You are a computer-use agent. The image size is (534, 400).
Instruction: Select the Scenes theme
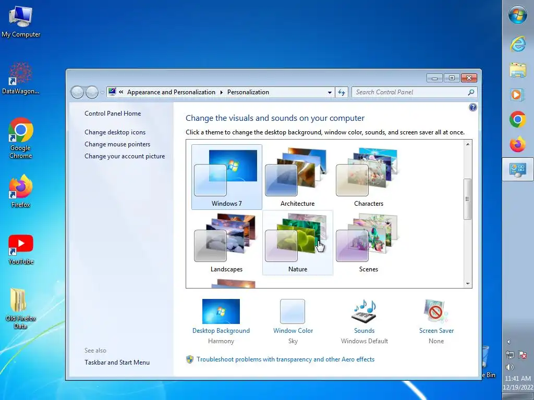(x=369, y=243)
